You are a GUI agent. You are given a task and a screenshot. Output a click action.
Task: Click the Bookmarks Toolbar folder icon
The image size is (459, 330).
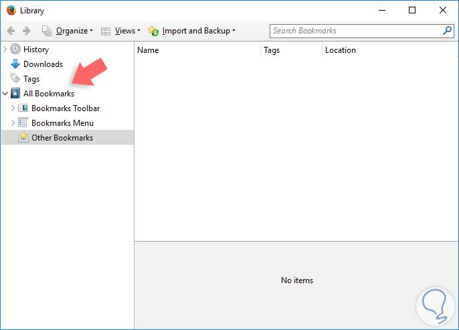[x=23, y=108]
